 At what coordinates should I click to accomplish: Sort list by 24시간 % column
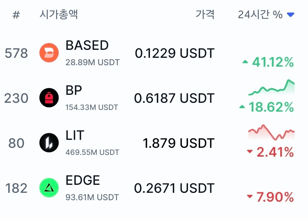point(260,15)
